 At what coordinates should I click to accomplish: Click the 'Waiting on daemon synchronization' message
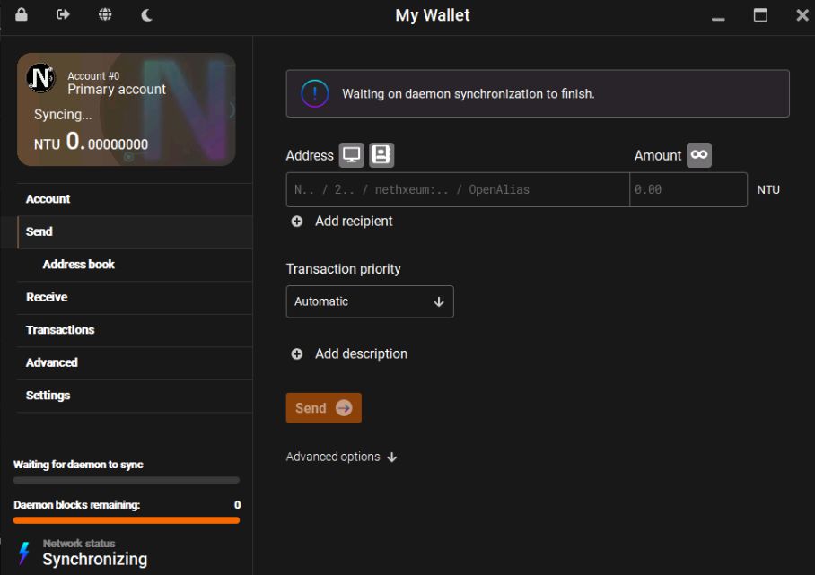468,94
